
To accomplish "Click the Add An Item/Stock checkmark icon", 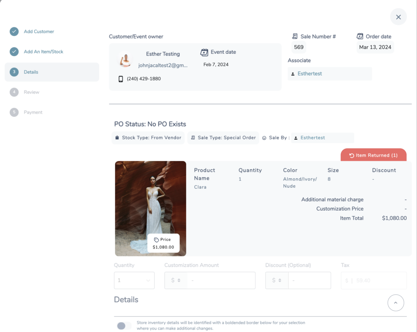I will click(14, 52).
